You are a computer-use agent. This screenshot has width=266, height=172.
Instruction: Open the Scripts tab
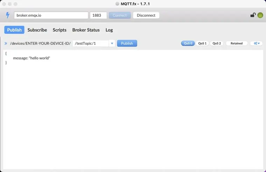[x=59, y=30]
